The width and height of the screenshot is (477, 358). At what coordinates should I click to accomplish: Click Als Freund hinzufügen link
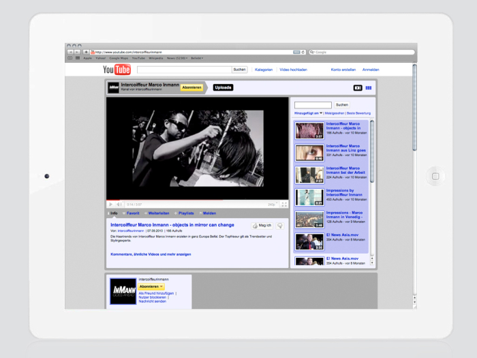(x=156, y=293)
